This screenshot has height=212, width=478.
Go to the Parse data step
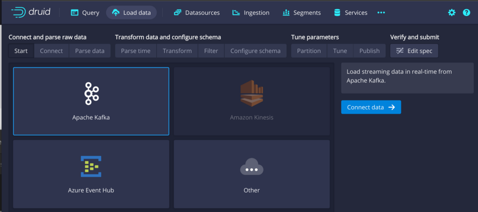point(90,51)
